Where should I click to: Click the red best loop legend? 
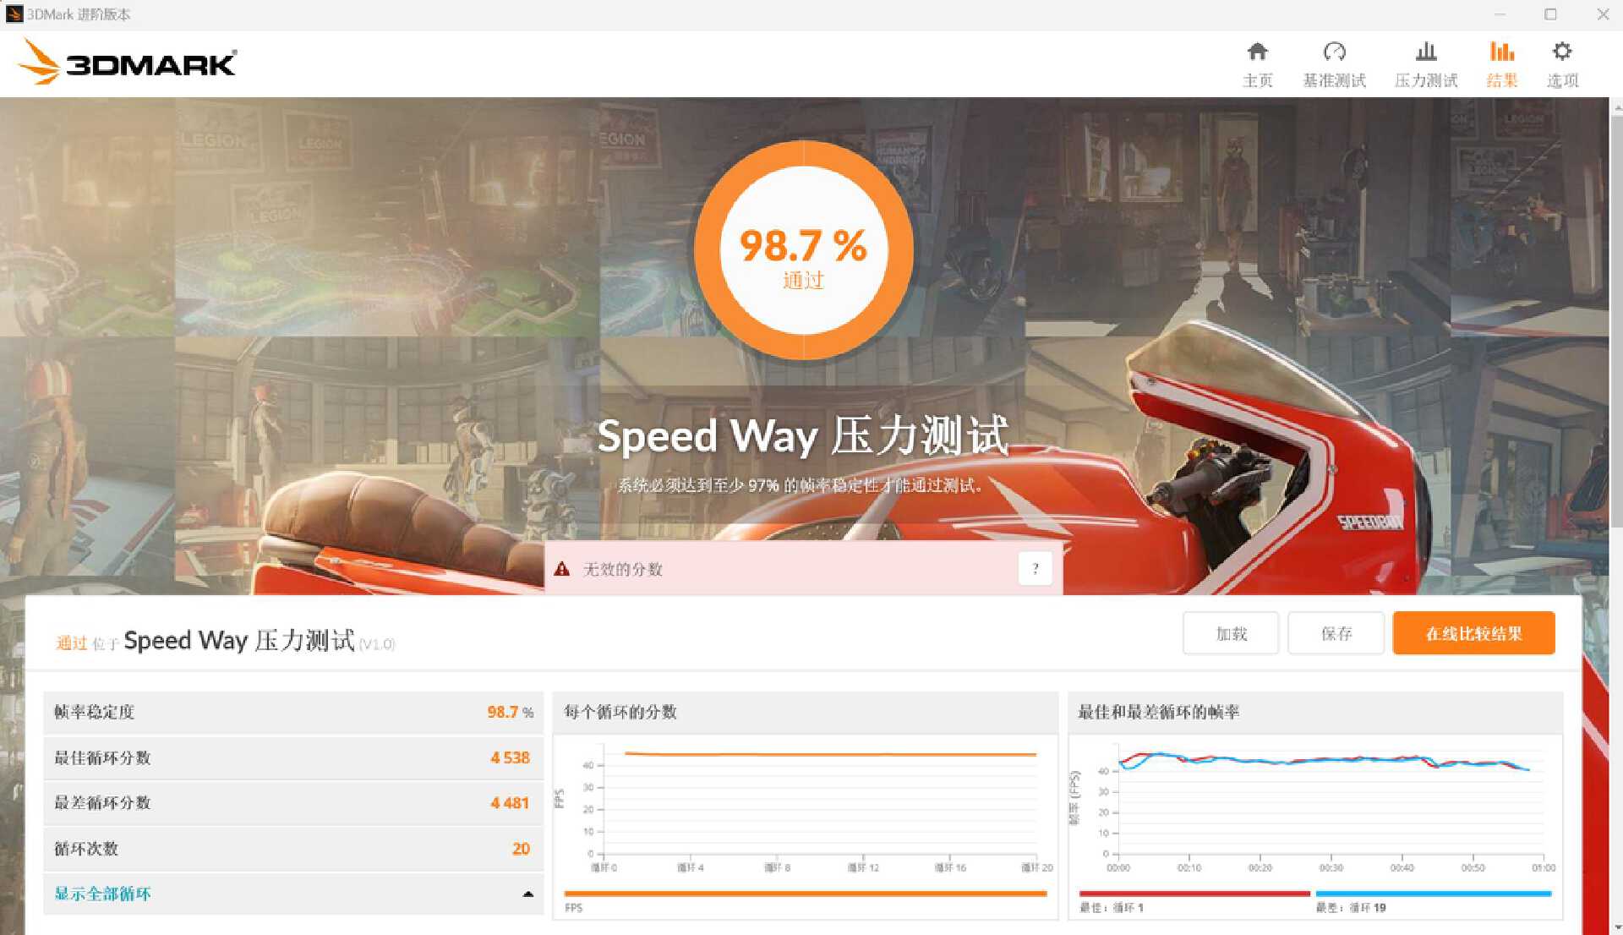[1194, 894]
